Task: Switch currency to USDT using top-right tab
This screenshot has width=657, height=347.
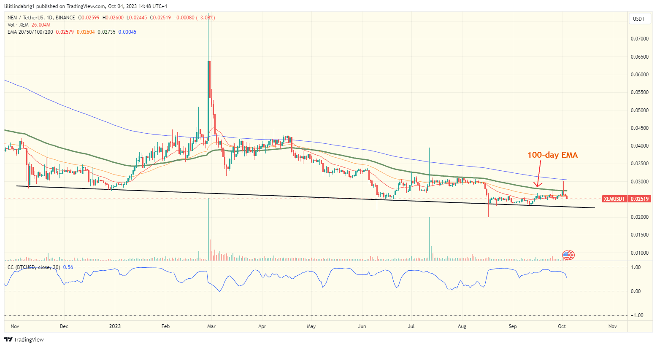Action: click(x=640, y=19)
